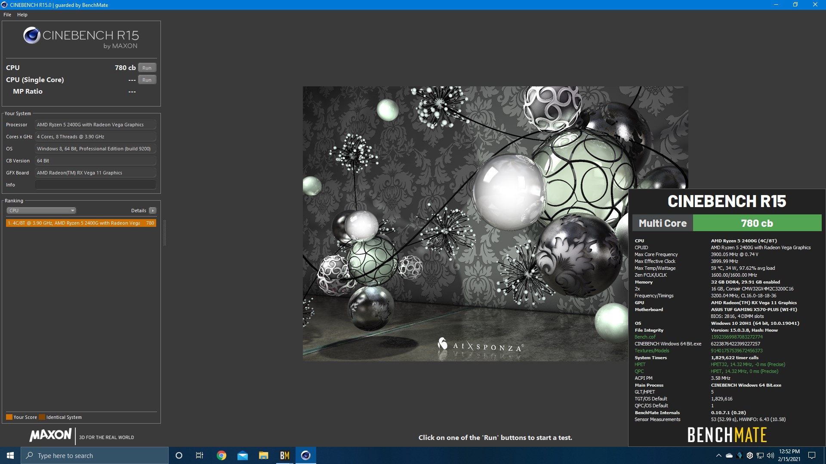
Task: Click the HPET timer entry
Action: point(640,364)
